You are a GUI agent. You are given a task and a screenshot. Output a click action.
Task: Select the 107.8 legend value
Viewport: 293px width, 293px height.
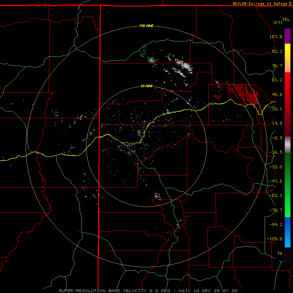[x=276, y=36]
